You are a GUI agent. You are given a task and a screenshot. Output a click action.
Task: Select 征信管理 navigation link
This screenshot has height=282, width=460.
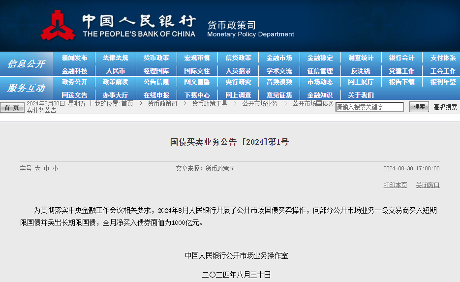coord(320,71)
